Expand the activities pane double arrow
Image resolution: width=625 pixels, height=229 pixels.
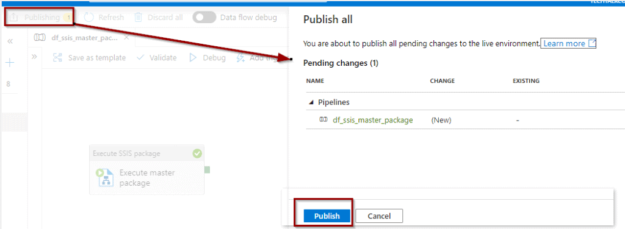[x=34, y=57]
